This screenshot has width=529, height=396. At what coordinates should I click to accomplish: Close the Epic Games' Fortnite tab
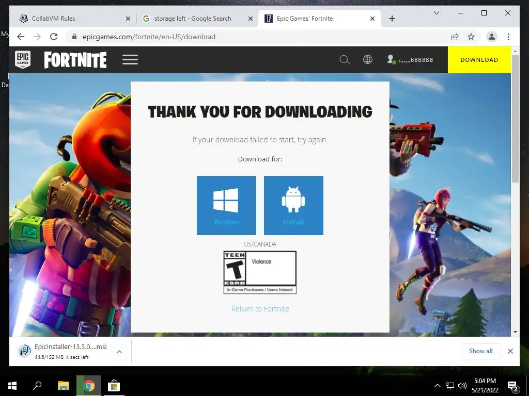click(x=372, y=19)
